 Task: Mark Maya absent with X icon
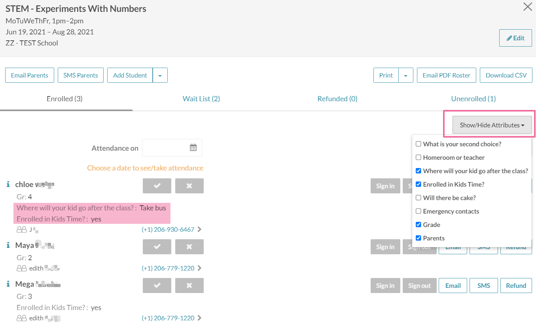pyautogui.click(x=189, y=247)
